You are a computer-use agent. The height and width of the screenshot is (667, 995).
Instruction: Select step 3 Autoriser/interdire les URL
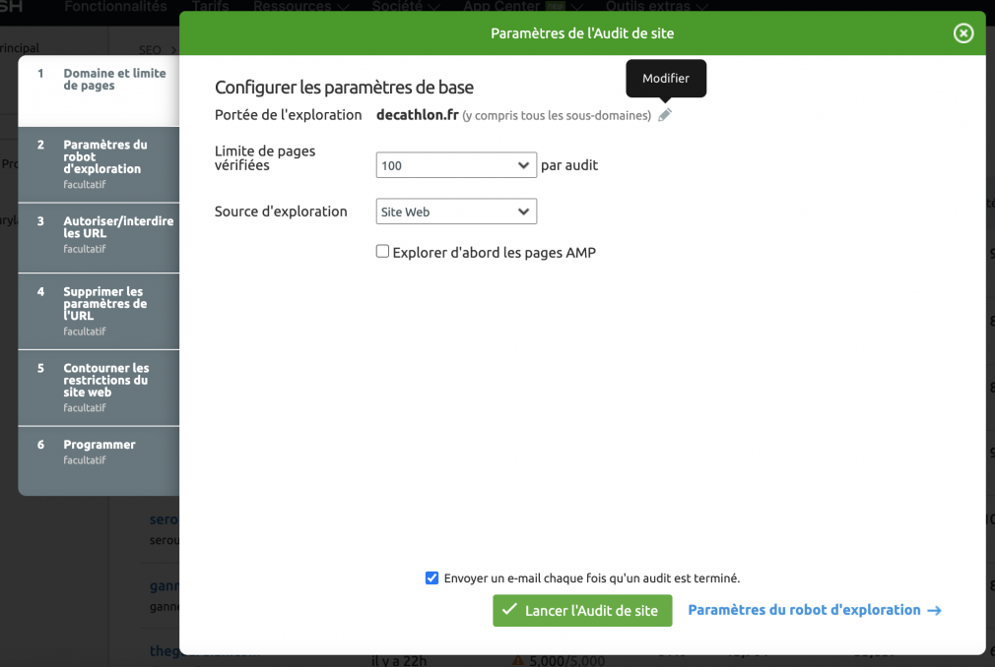pos(99,238)
